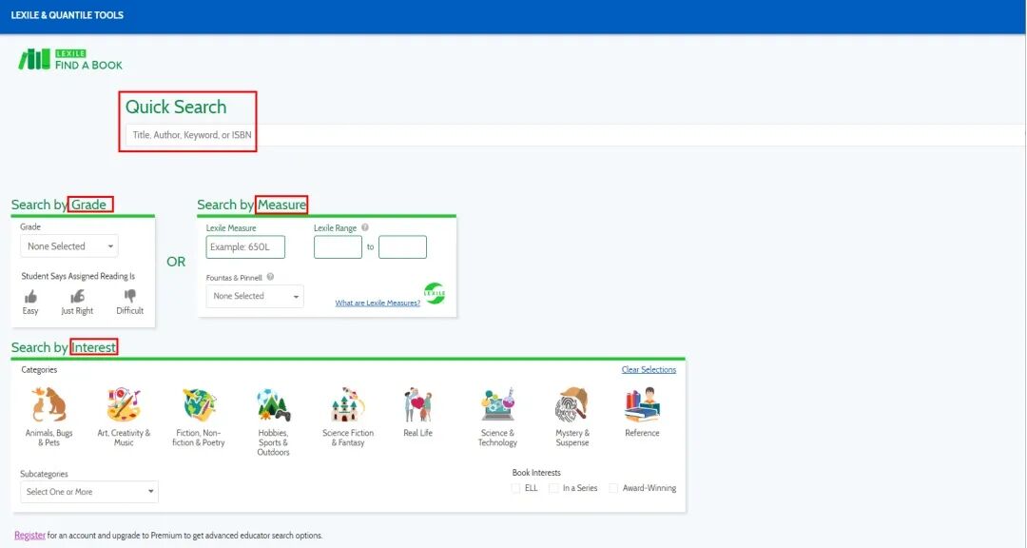Click Lexile & Quantile Tools header text
1027x548 pixels.
(68, 15)
